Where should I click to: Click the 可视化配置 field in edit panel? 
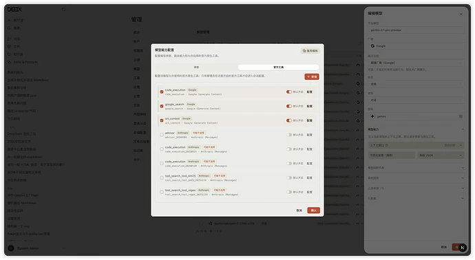[x=392, y=155]
